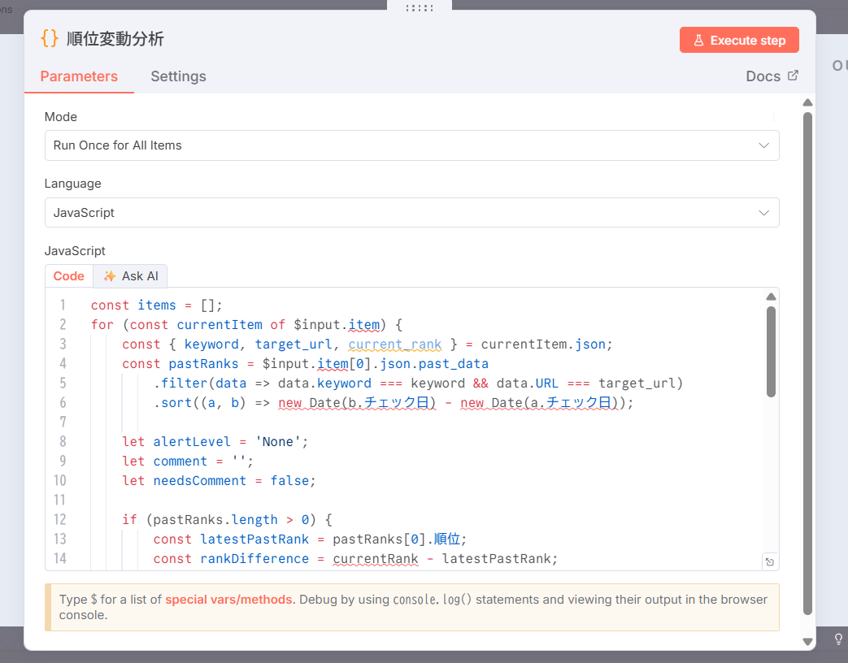Click the flask icon on Execute step
Viewport: 848px width, 663px height.
(698, 40)
